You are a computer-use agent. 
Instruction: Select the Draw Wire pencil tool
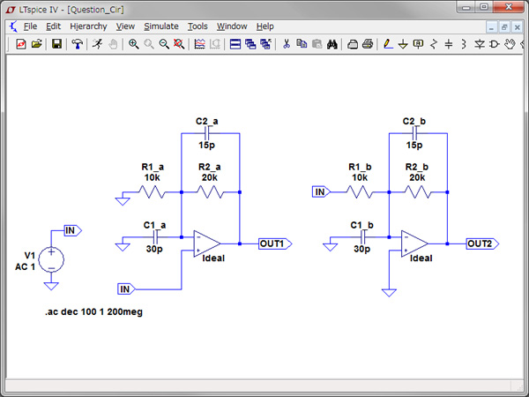[x=388, y=44]
